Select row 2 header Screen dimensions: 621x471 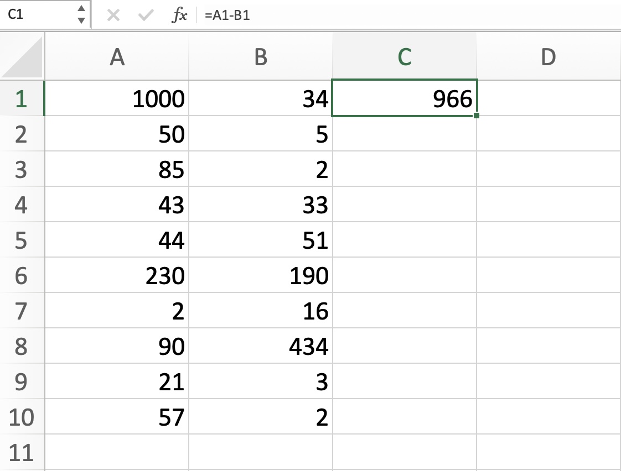pos(22,134)
